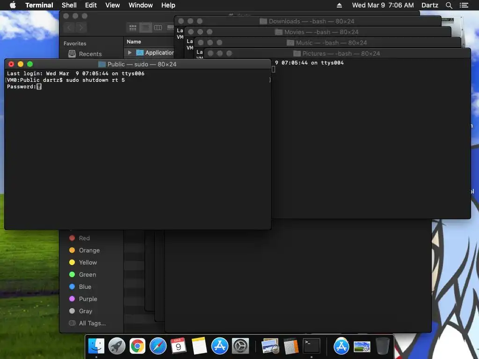Image resolution: width=479 pixels, height=359 pixels.
Task: Open the View menu
Action: tap(112, 5)
